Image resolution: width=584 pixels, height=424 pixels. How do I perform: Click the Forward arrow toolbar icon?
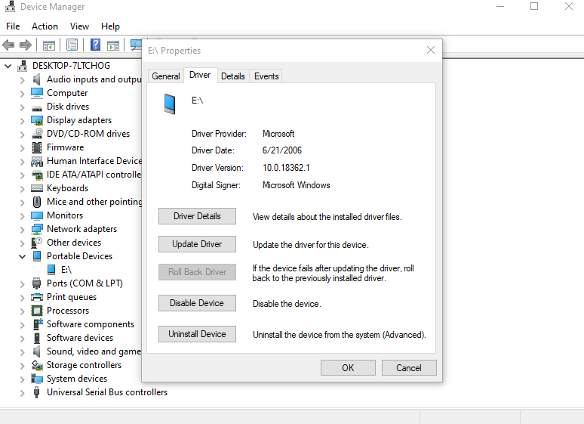(26, 45)
